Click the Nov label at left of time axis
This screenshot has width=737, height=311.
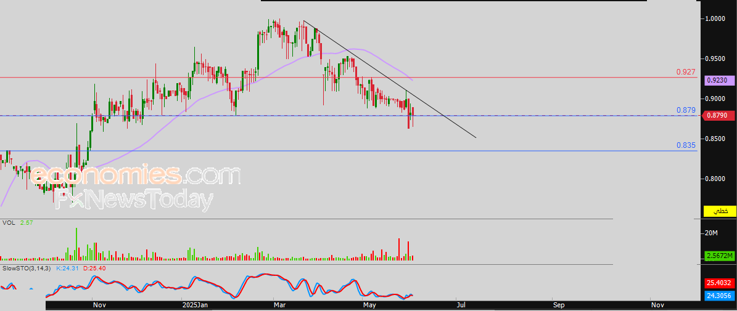tap(99, 305)
